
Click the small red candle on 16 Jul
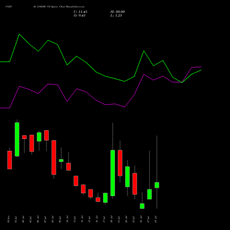98,200
